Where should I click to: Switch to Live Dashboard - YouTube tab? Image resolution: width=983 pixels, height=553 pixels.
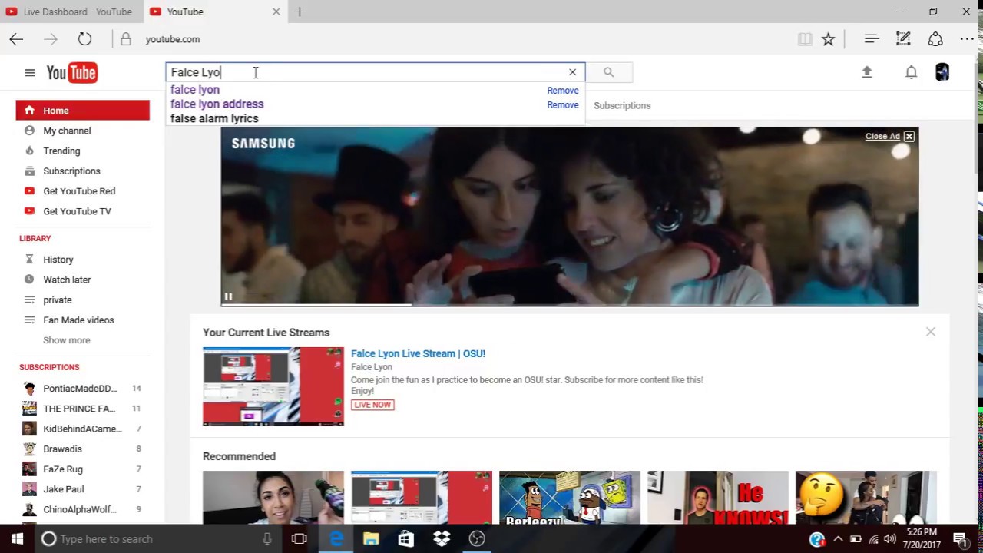click(72, 12)
